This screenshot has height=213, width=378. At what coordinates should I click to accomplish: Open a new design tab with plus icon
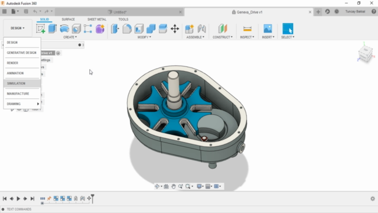[x=318, y=12]
